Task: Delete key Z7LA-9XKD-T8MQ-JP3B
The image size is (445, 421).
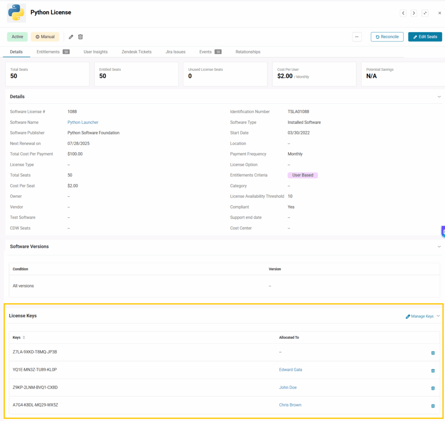Action: click(x=433, y=353)
